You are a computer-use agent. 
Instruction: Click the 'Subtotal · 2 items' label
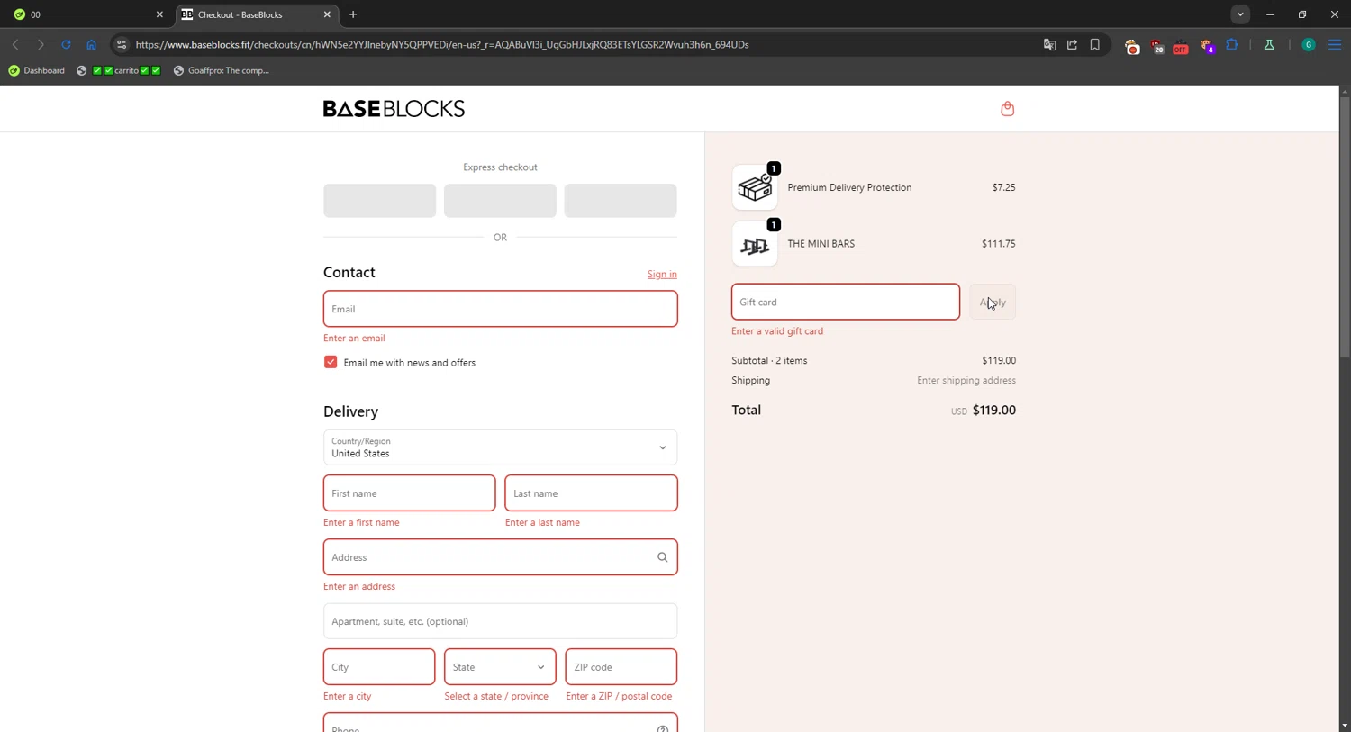click(769, 361)
